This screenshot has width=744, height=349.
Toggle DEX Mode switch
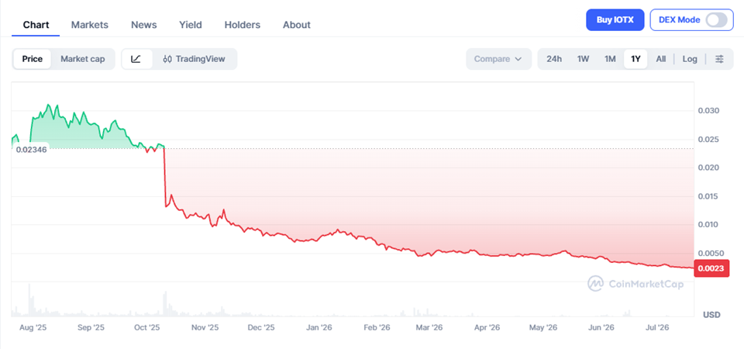click(715, 20)
